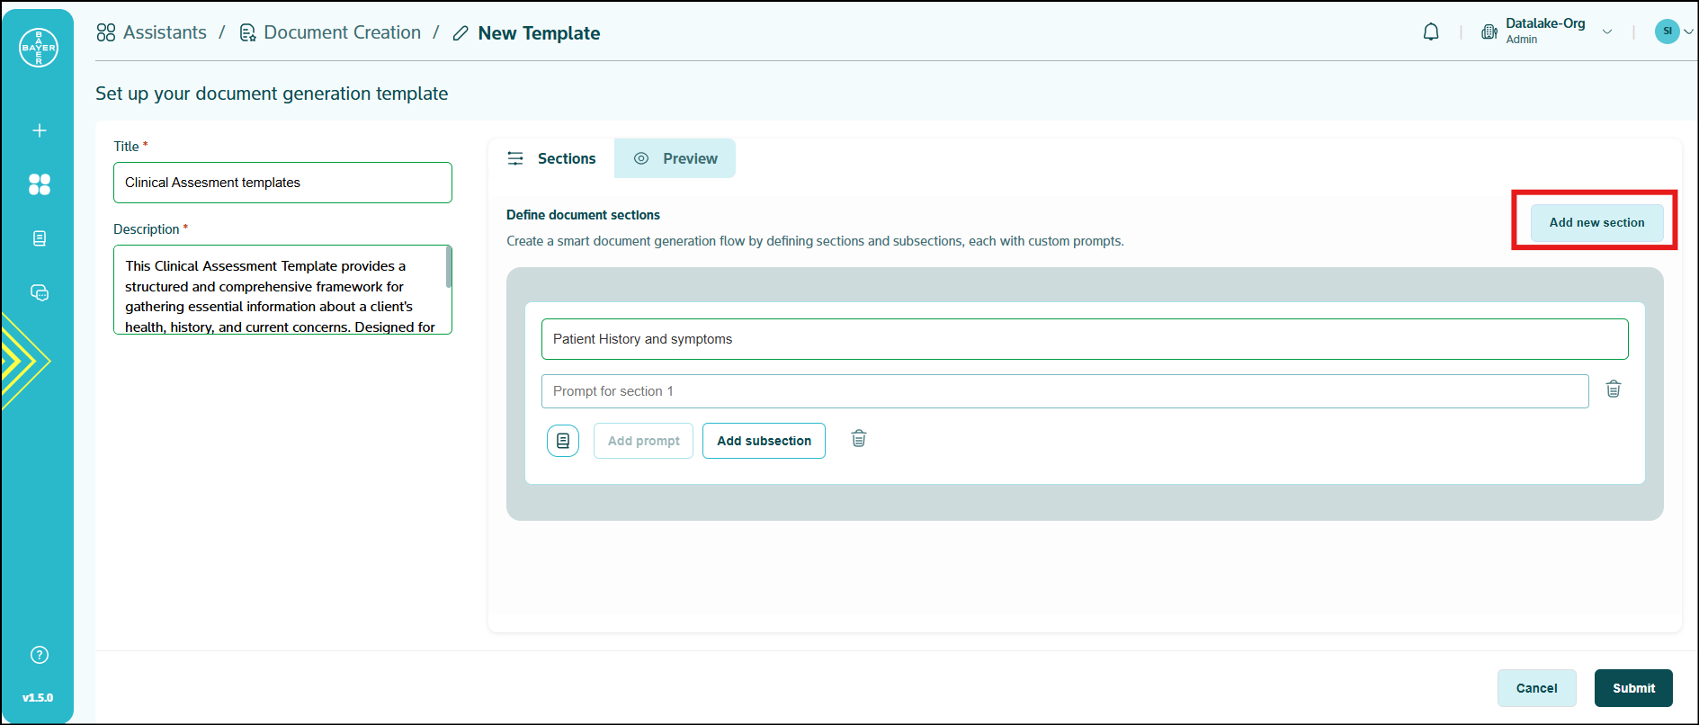
Task: Click the plus icon in sidebar
Action: click(x=40, y=130)
